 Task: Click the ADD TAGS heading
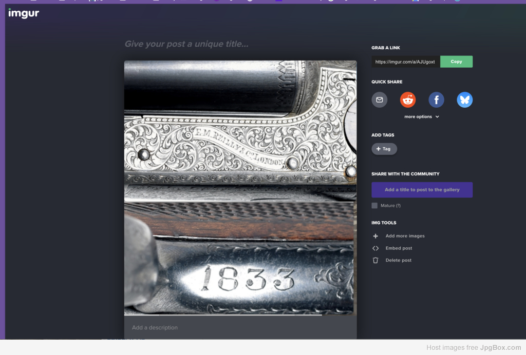tap(383, 135)
